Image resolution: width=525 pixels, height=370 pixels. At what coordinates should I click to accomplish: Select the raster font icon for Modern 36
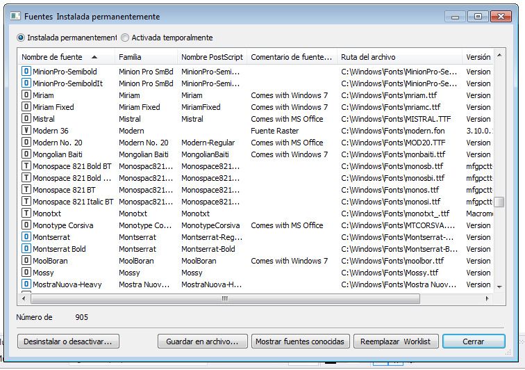coord(26,131)
